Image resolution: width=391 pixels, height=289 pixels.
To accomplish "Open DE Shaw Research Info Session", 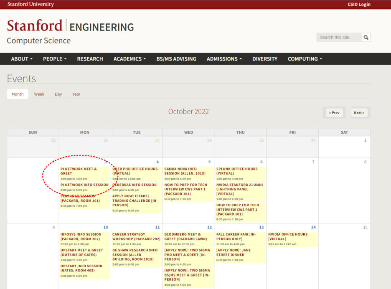I will [135, 255].
